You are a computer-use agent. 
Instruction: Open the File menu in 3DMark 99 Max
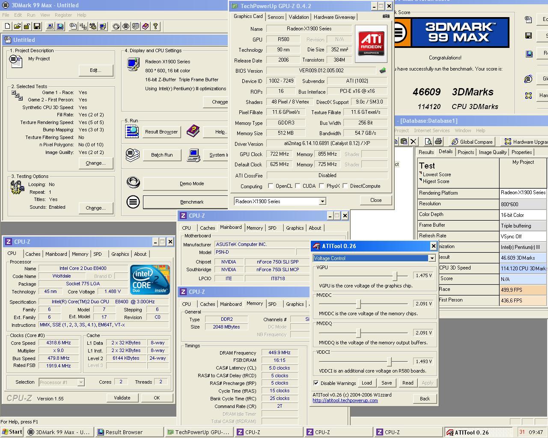click(x=6, y=15)
